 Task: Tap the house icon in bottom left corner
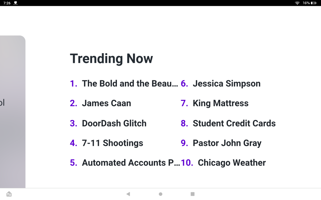pos(9,194)
